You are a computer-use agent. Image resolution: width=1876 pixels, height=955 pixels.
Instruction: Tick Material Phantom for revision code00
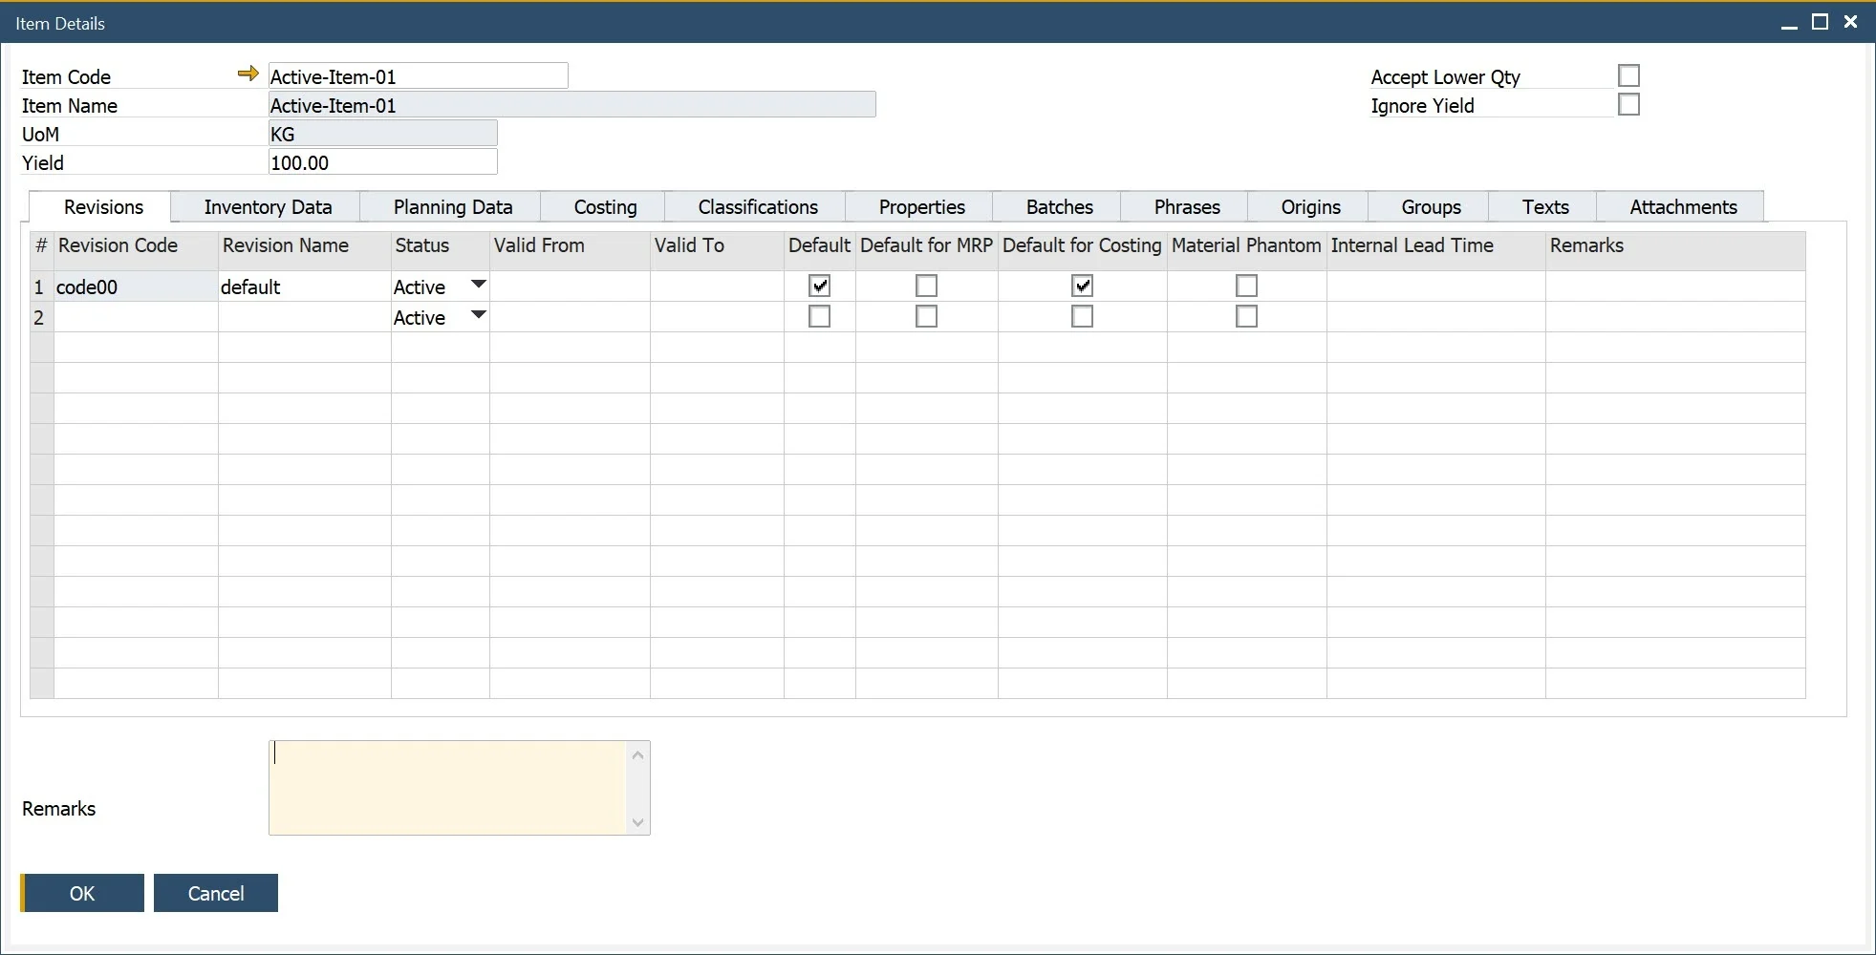[1246, 286]
